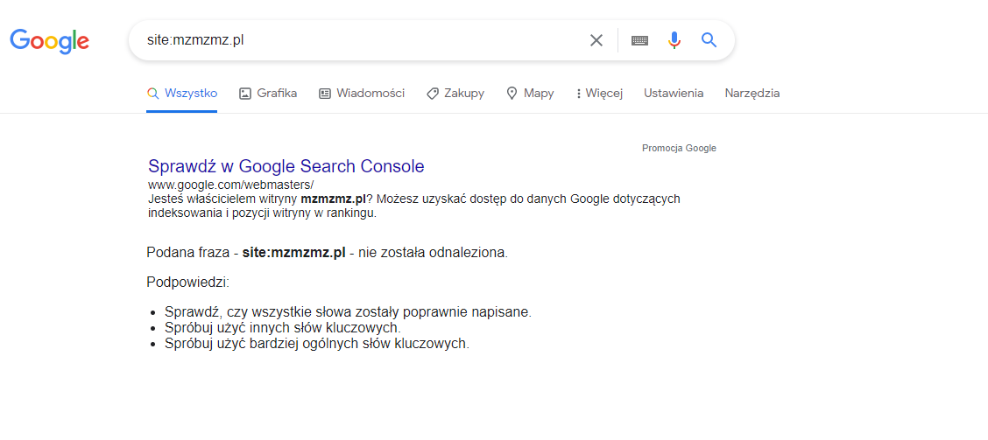Click the Google logo
Image resolution: width=988 pixels, height=440 pixels.
tap(50, 41)
